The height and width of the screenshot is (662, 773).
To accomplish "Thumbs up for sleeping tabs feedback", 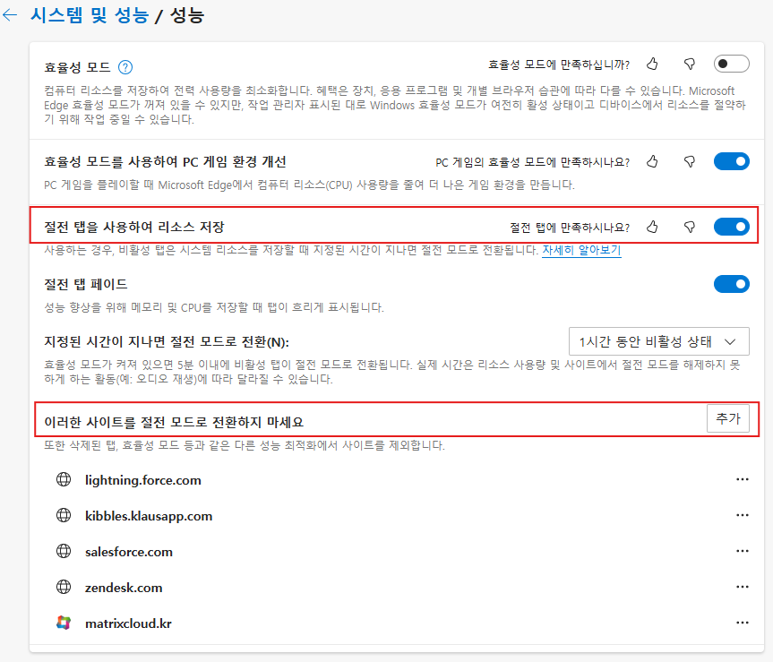I will coord(652,227).
